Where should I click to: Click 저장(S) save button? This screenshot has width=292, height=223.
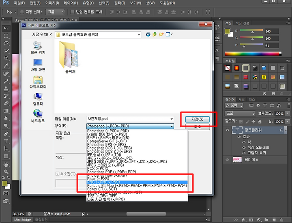pyautogui.click(x=198, y=119)
